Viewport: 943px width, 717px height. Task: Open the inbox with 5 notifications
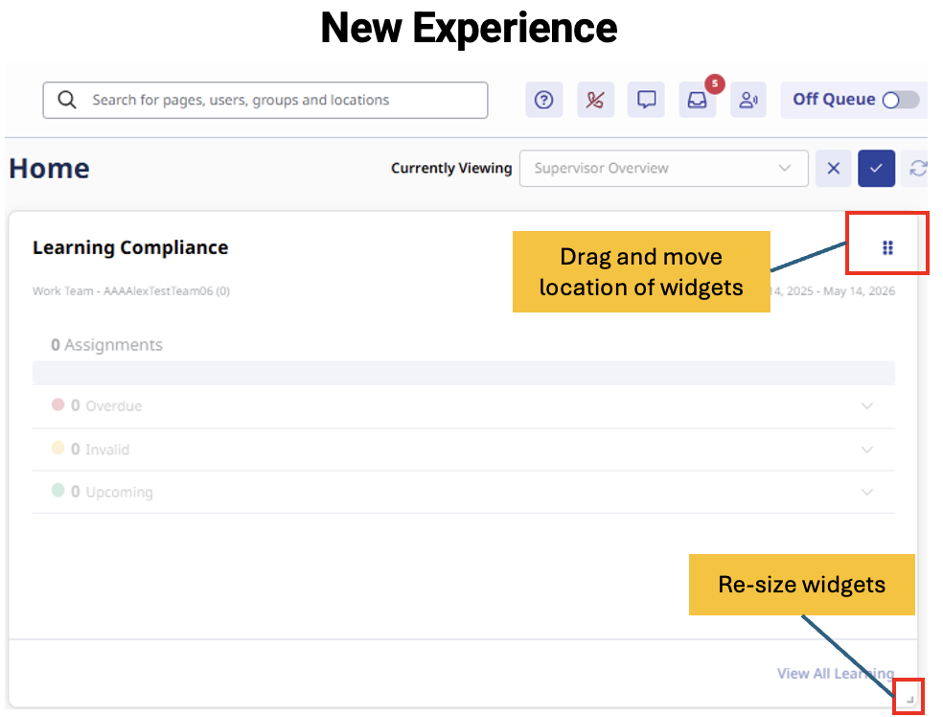click(x=698, y=100)
